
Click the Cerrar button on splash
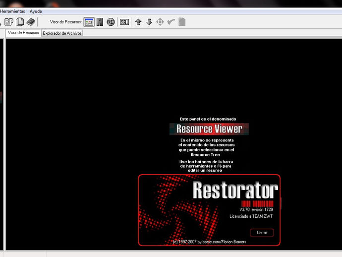tap(262, 233)
